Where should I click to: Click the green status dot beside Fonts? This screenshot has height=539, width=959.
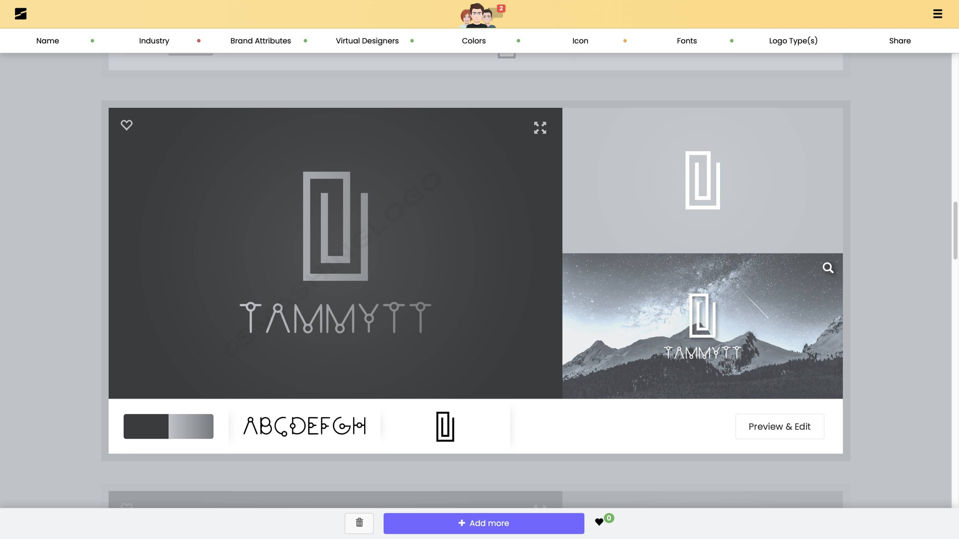[x=731, y=42]
